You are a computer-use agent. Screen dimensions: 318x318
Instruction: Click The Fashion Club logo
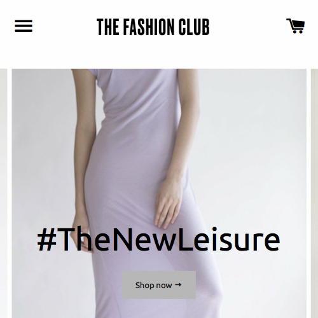[x=153, y=27]
